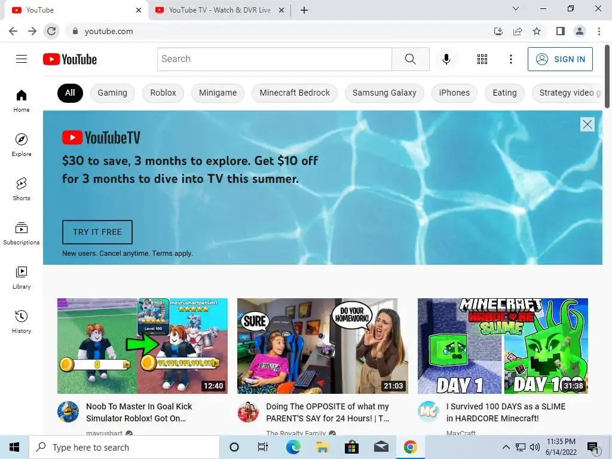Open the volume speaker icon
This screenshot has height=459, width=612.
pos(535,447)
